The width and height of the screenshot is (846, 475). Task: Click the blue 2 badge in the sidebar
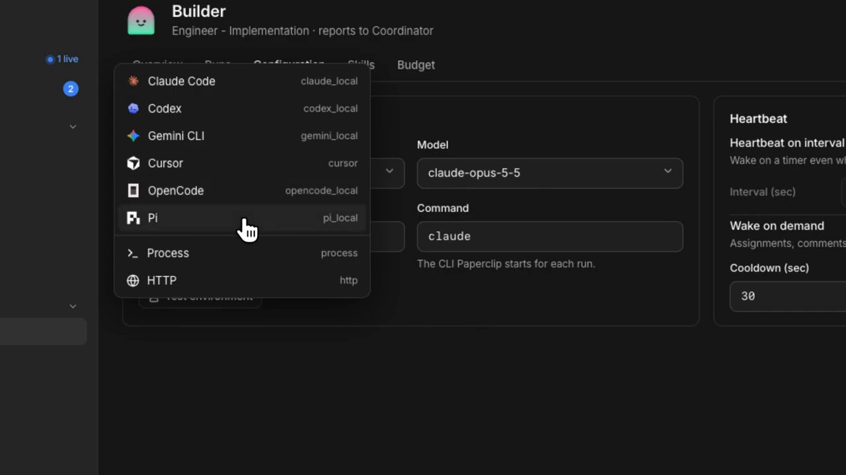click(x=71, y=88)
